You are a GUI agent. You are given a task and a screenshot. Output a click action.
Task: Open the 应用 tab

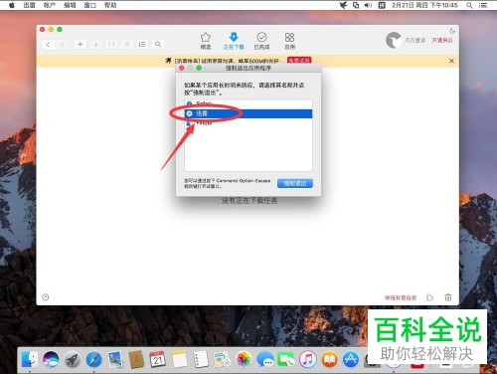[x=289, y=41]
